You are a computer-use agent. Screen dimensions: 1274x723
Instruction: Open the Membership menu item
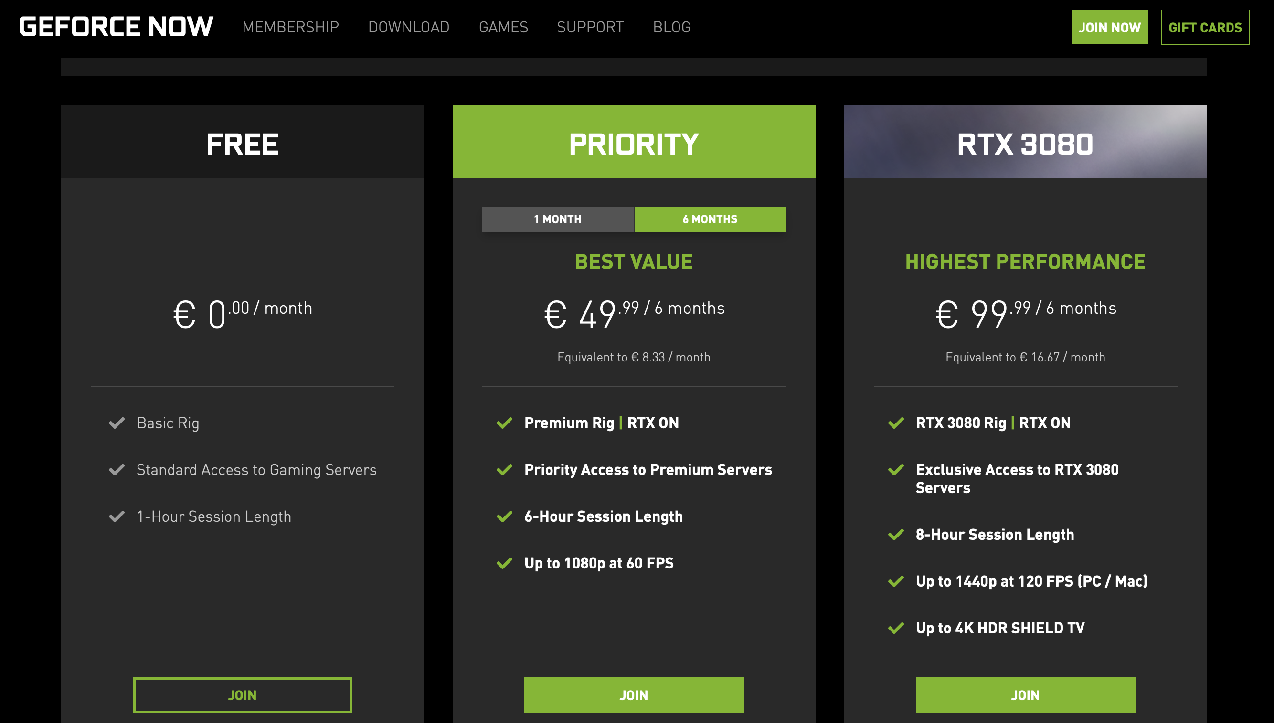click(291, 27)
